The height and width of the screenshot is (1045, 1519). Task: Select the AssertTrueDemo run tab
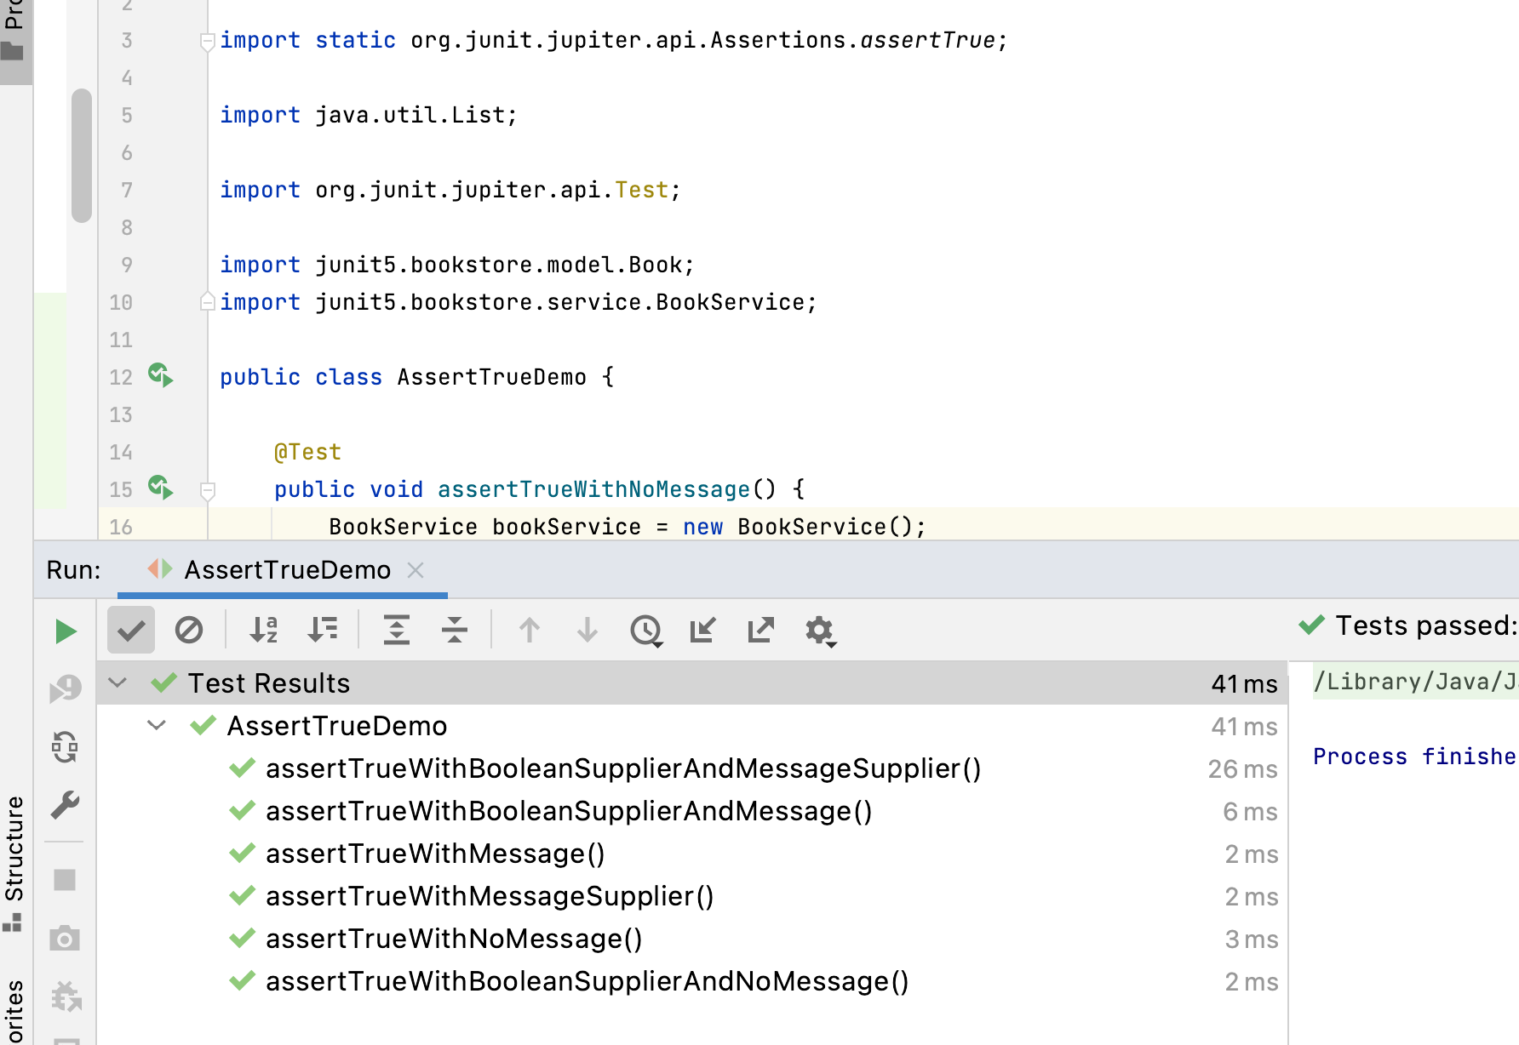click(287, 570)
